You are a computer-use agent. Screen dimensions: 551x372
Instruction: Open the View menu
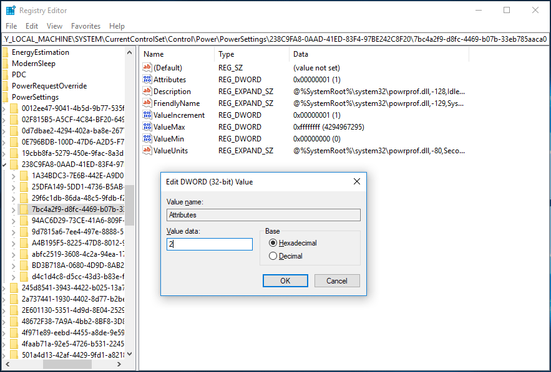(54, 26)
